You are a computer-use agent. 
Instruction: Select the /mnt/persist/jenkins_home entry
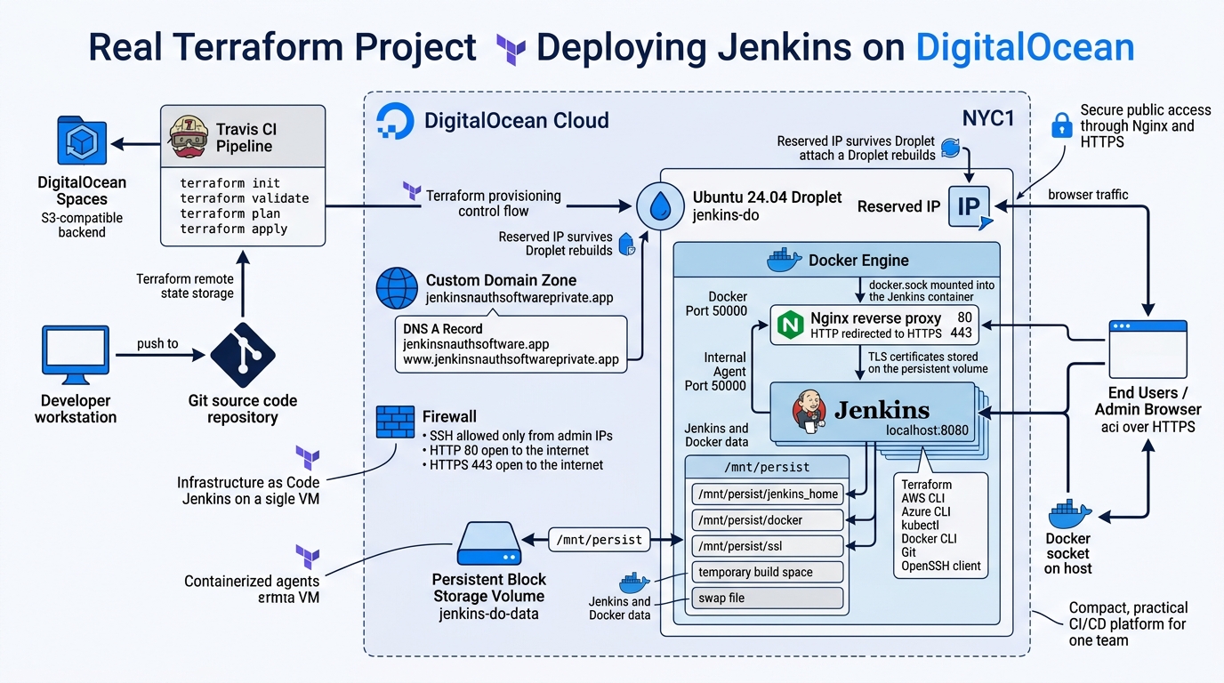(x=766, y=494)
